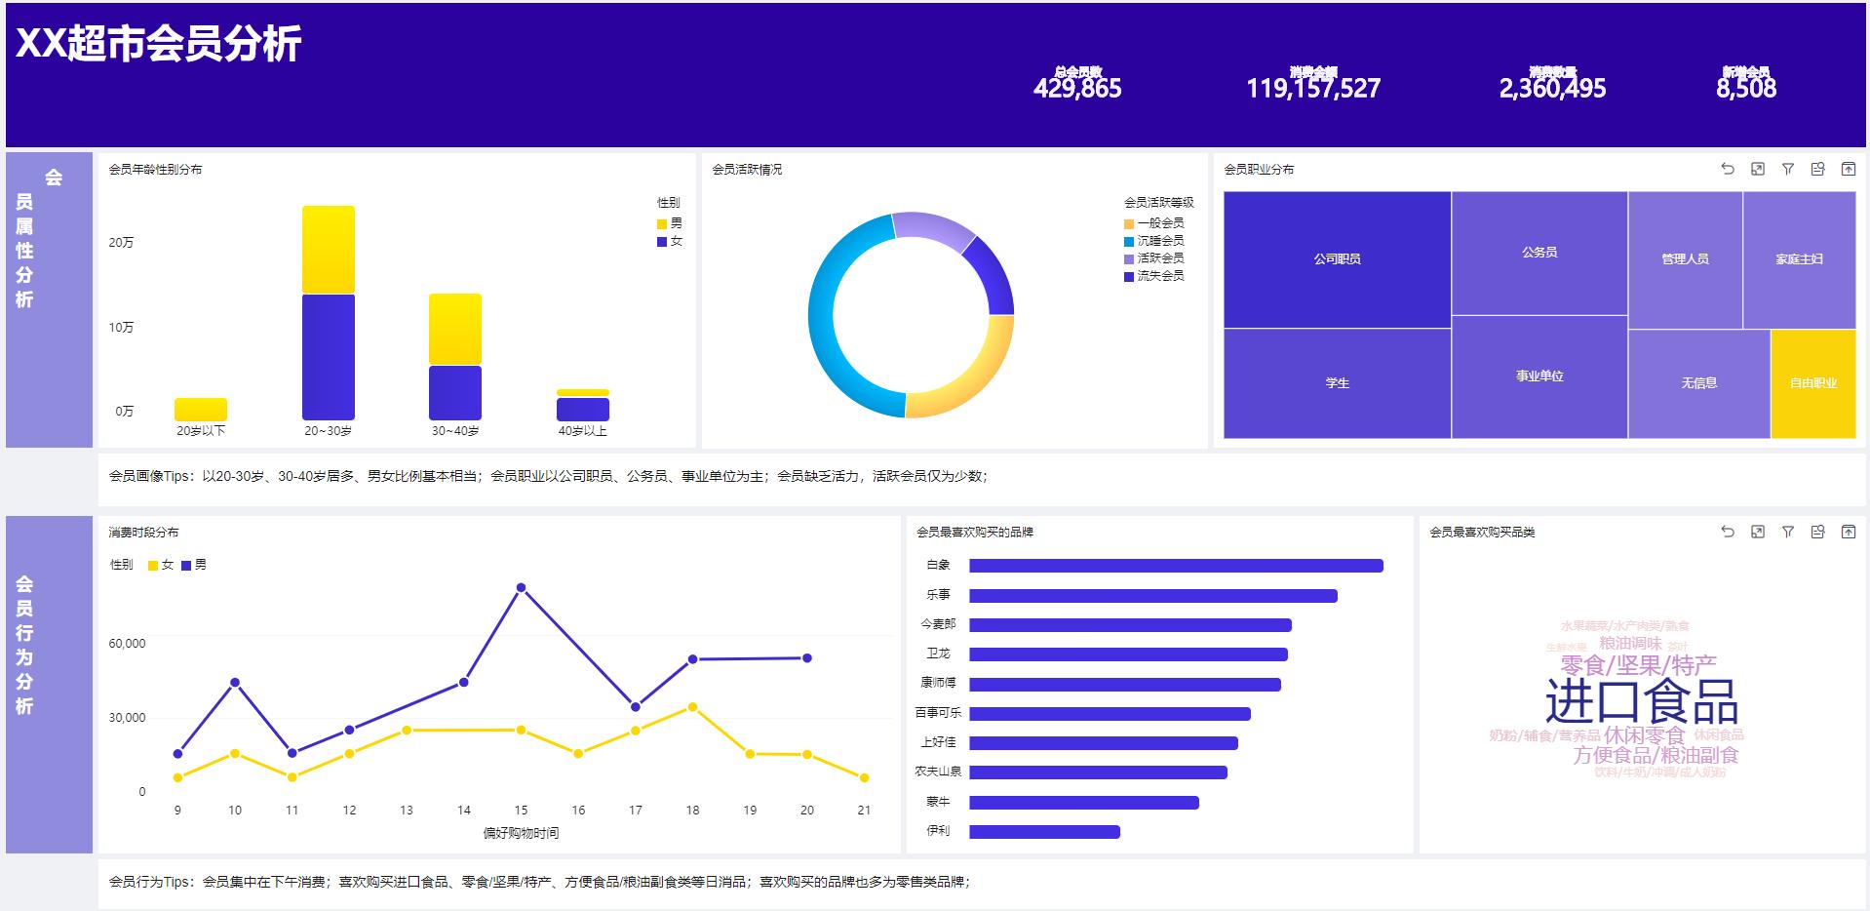Click the 公司职员 block in the treemap
The height and width of the screenshot is (911, 1870).
pyautogui.click(x=1338, y=258)
